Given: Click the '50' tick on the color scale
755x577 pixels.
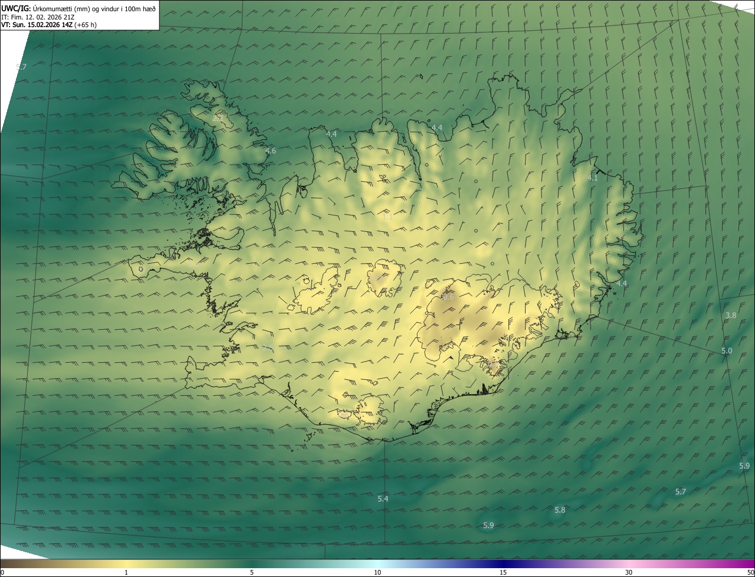Looking at the screenshot, I should (750, 572).
